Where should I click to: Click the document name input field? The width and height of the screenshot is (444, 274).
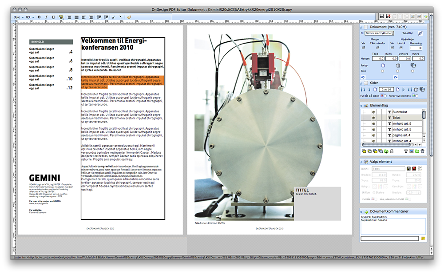click(380, 33)
